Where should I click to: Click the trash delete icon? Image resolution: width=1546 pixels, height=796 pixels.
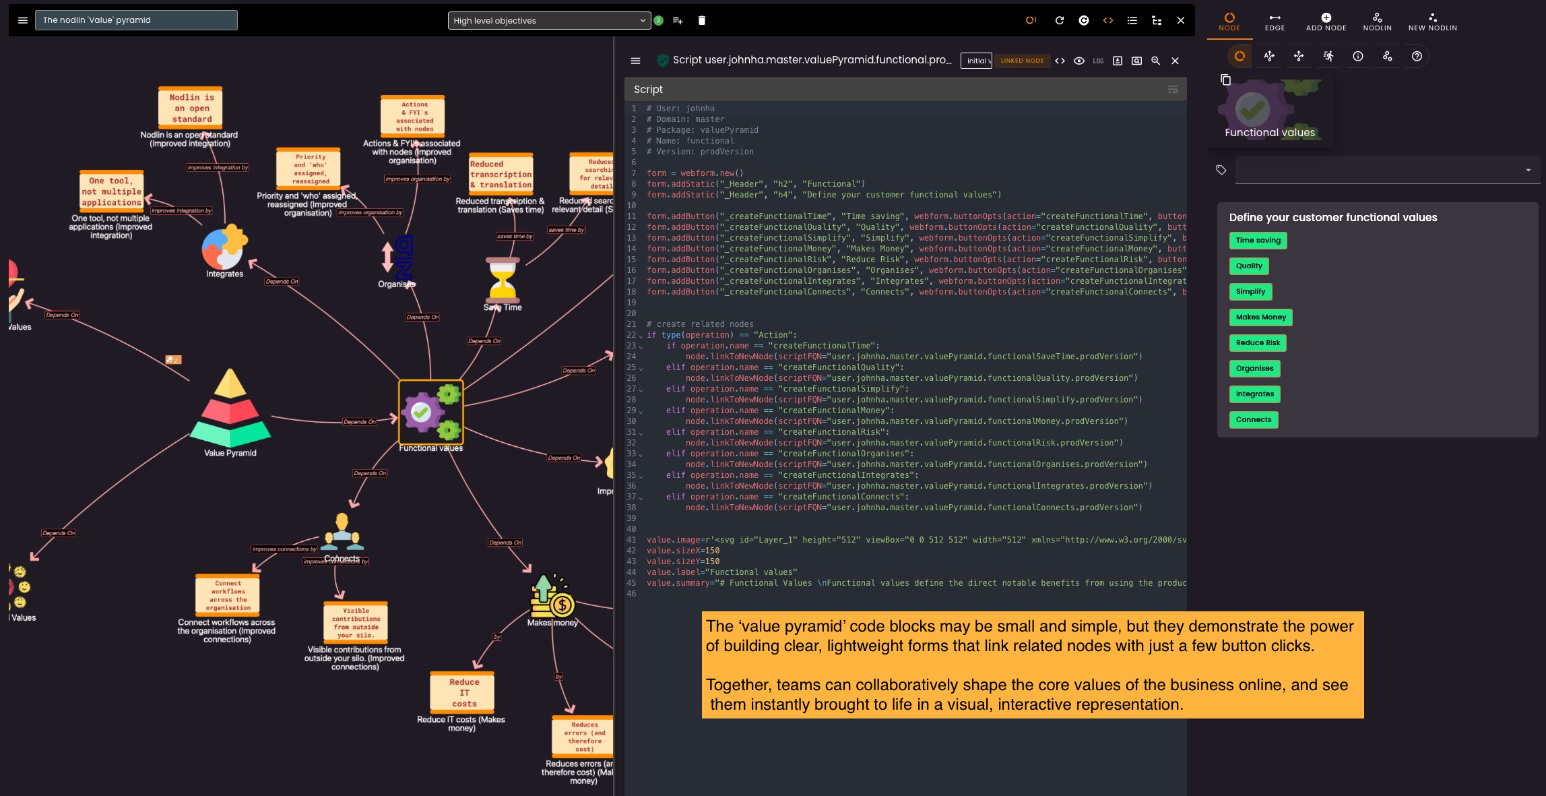point(701,20)
